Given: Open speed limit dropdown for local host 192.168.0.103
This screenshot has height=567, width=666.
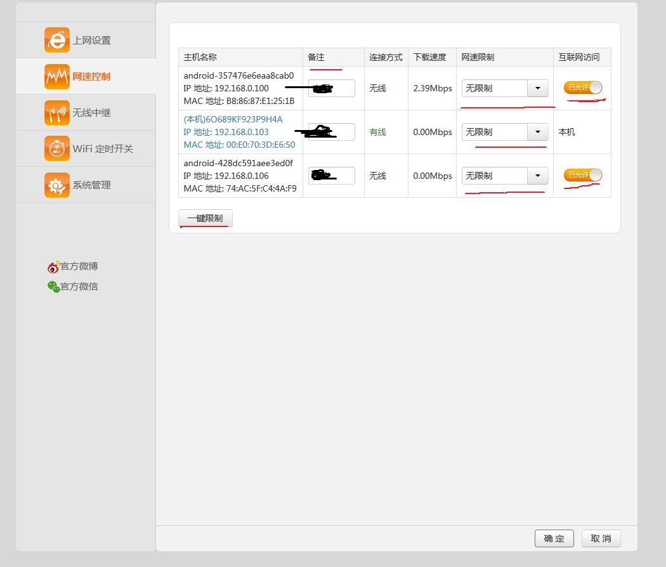Looking at the screenshot, I should [537, 132].
